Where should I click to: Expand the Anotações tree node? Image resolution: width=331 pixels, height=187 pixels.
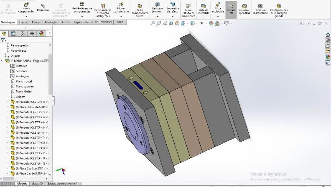(7, 76)
